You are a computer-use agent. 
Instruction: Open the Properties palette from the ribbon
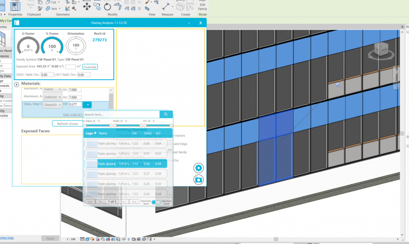pyautogui.click(x=15, y=6)
